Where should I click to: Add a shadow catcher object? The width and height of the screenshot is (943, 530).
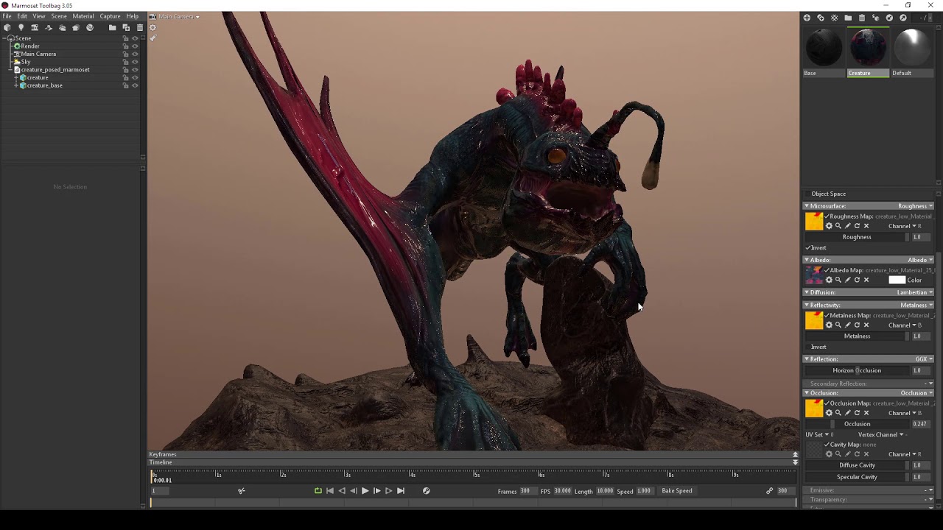(49, 27)
